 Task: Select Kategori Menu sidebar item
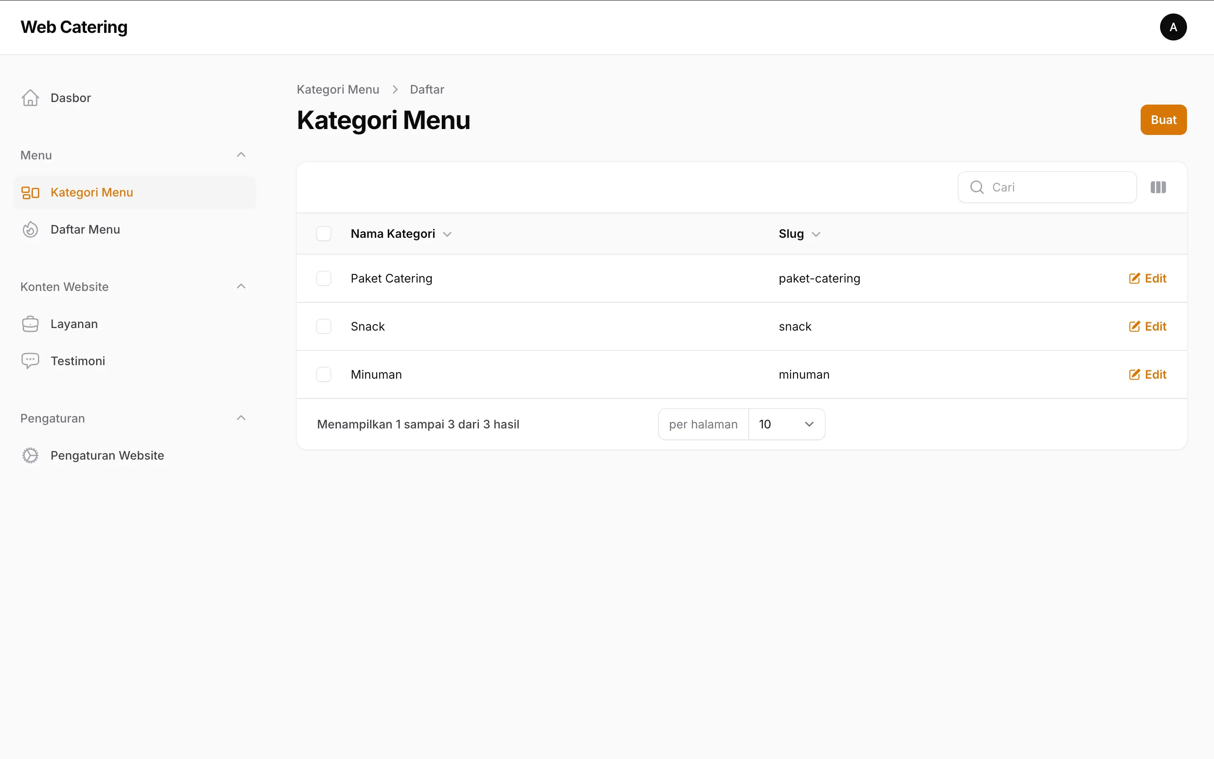point(134,193)
